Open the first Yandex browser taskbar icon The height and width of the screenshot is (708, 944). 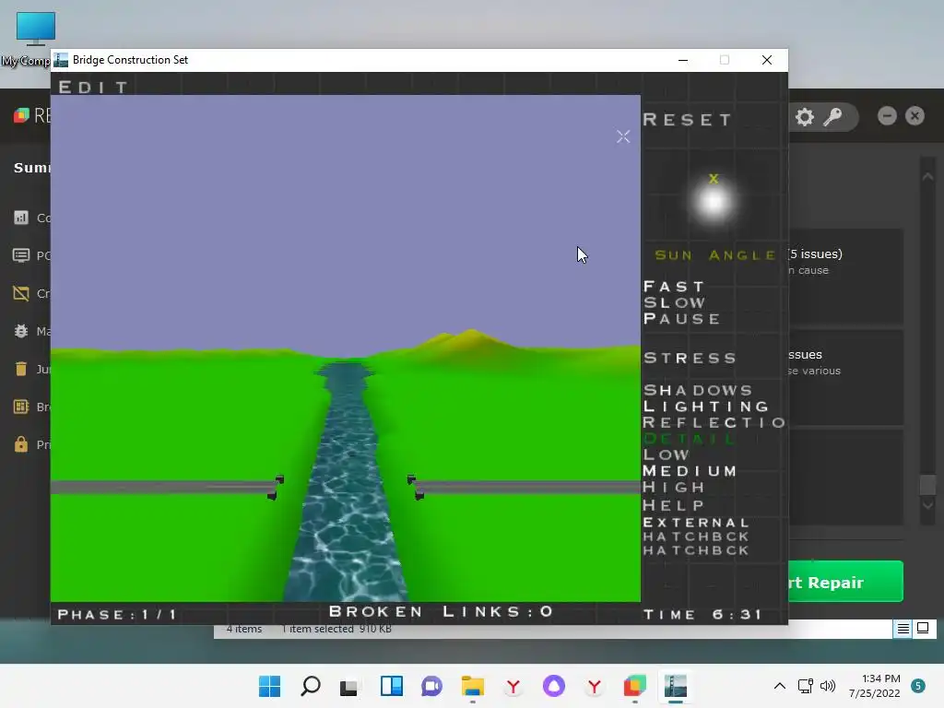click(513, 686)
